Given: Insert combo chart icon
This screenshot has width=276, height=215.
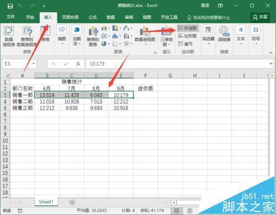Looking at the screenshot, I should pos(128,36).
